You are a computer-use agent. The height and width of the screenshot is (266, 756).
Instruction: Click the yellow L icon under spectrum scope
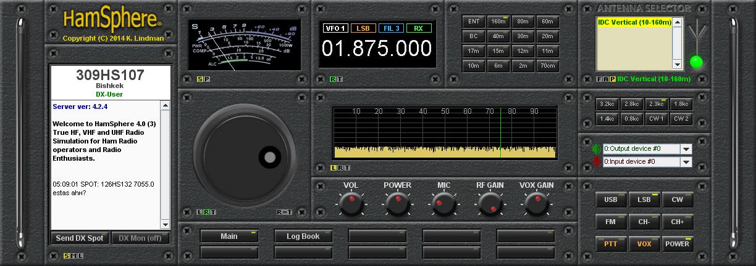click(x=334, y=167)
